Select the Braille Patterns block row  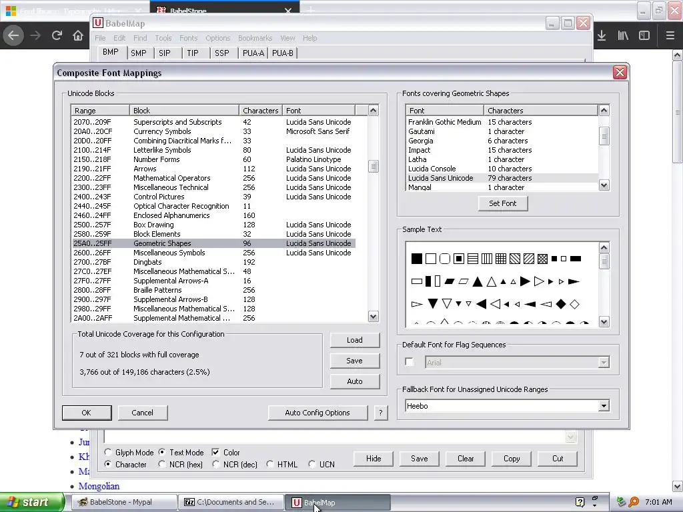coord(213,290)
